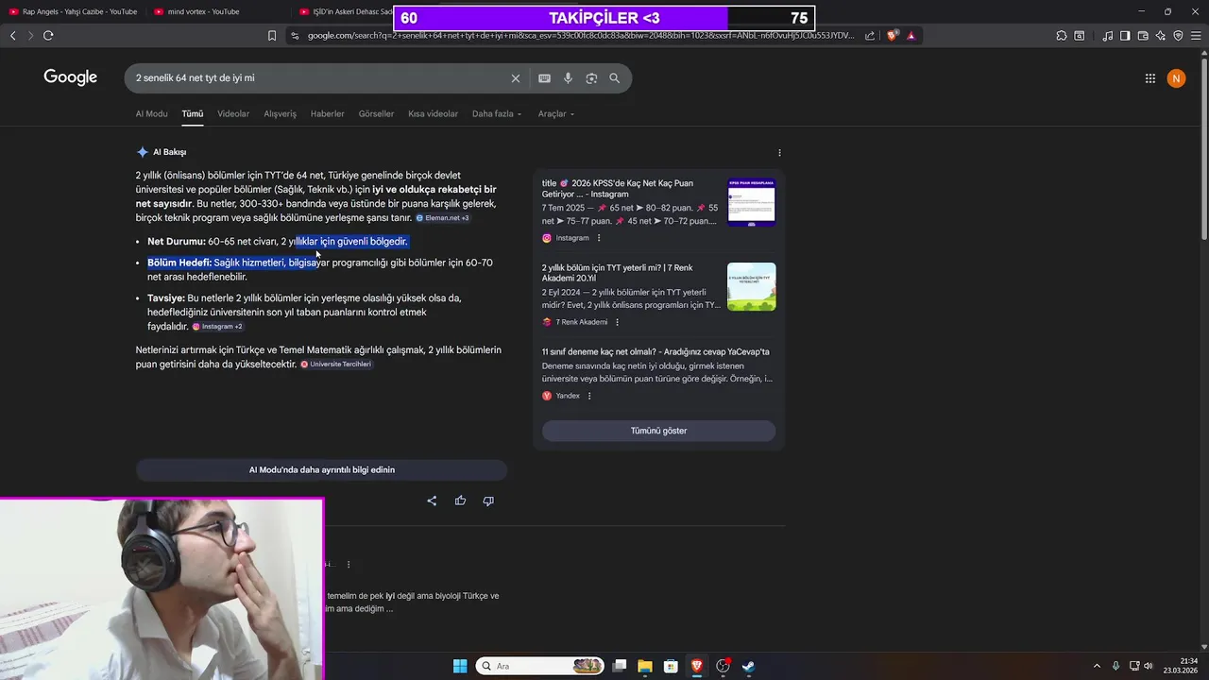Click the microphone icon in system tray
1209x680 pixels.
[x=1115, y=666]
